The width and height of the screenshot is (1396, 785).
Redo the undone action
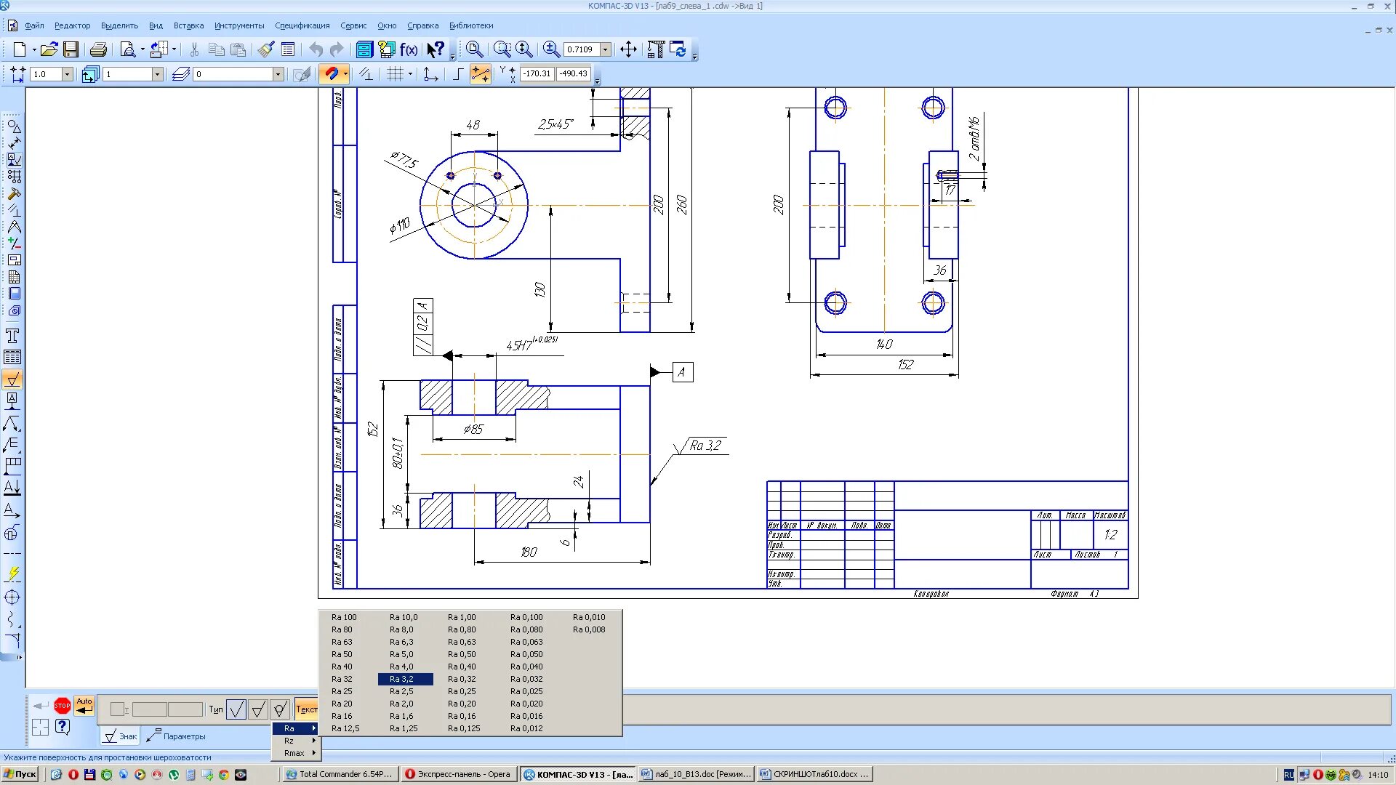click(337, 49)
